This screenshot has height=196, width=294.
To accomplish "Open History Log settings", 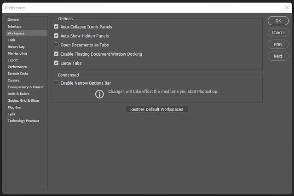I will [27, 47].
